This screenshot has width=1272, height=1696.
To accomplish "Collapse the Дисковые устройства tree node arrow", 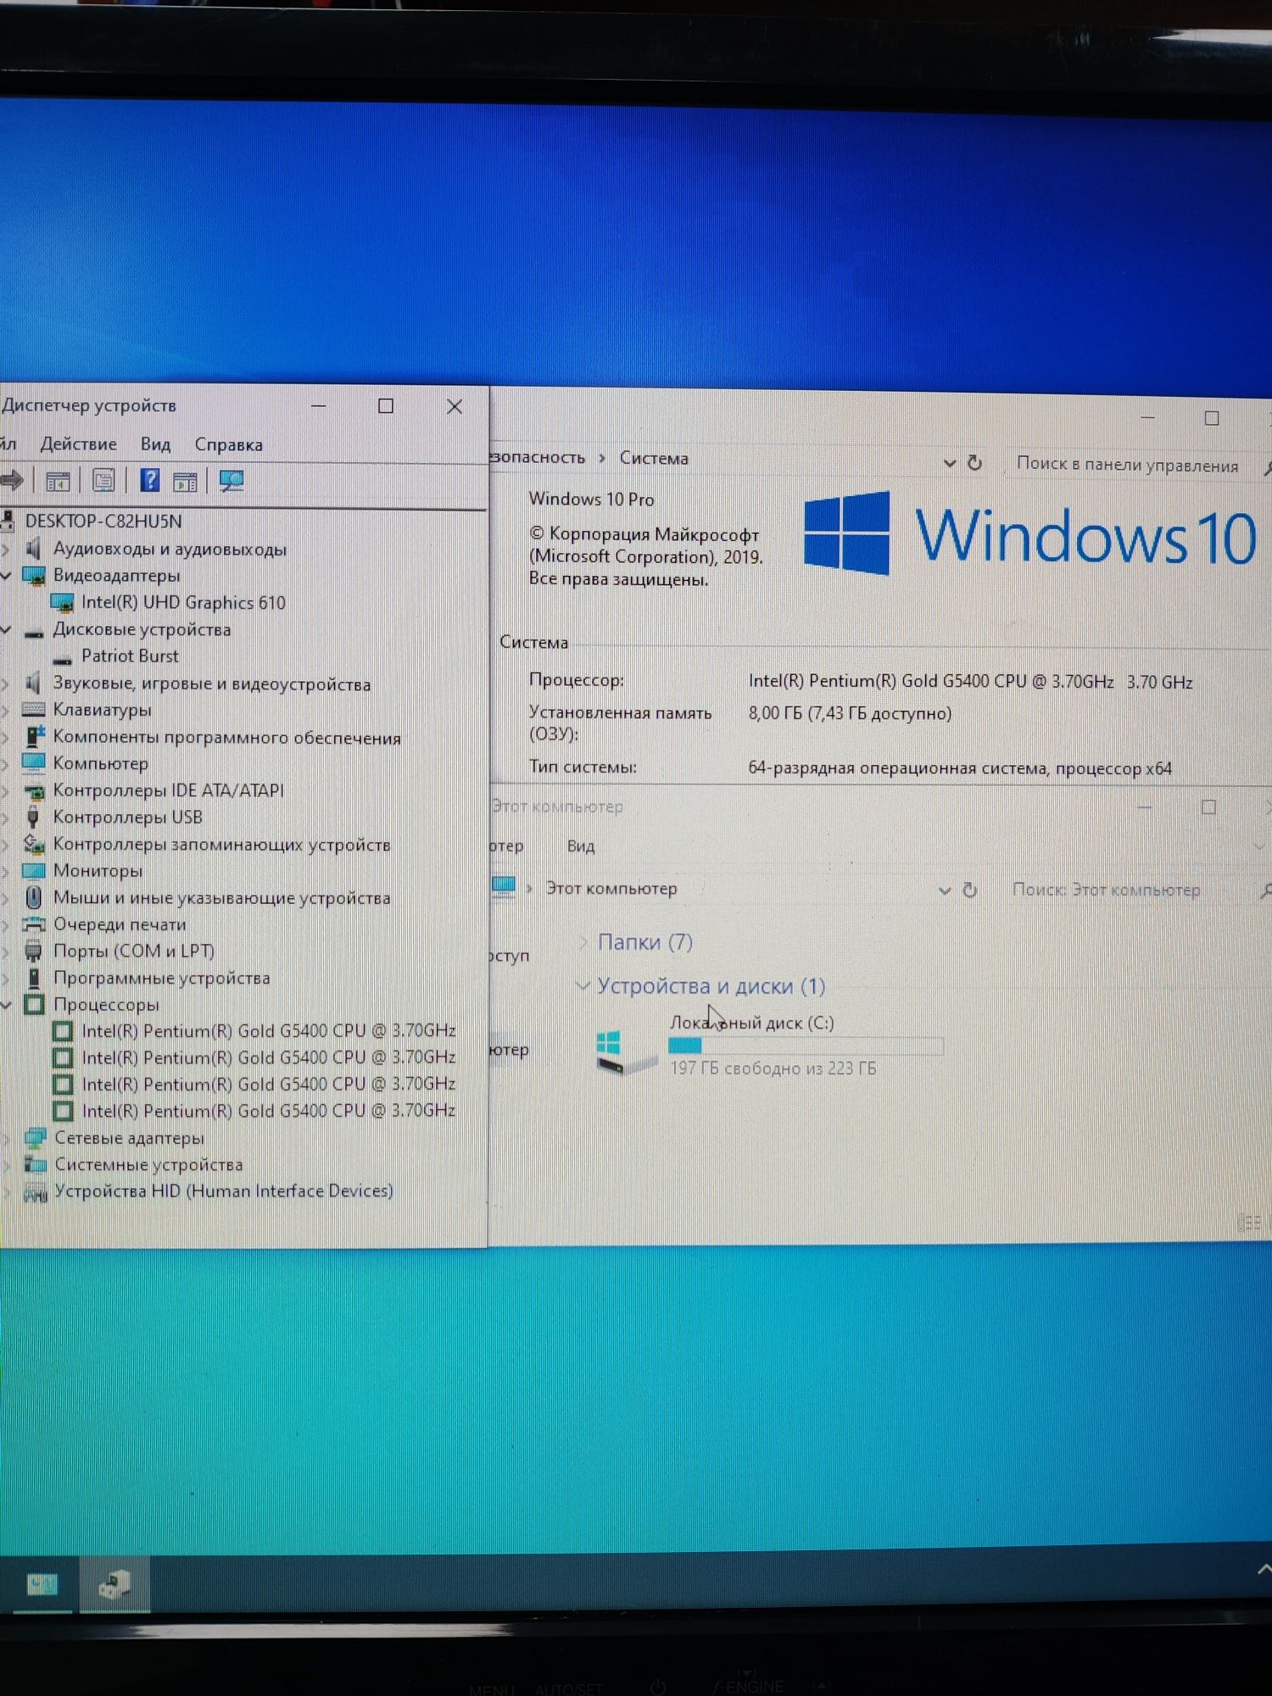I will pyautogui.click(x=6, y=629).
